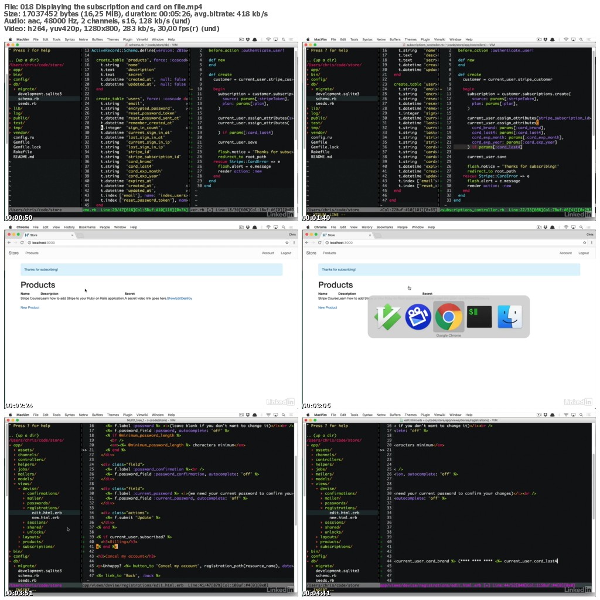Click the Wi-Fi icon in the 00:00:50 frame menu bar

click(268, 39)
